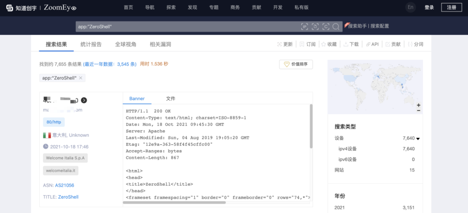Open the 探索 menu
Screen dimensions: 468x213
[x=171, y=8]
